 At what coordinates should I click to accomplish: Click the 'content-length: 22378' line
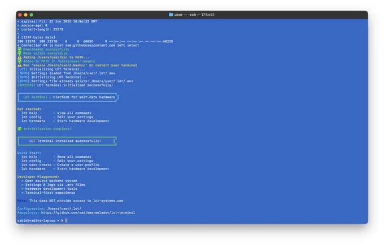[x=41, y=29]
